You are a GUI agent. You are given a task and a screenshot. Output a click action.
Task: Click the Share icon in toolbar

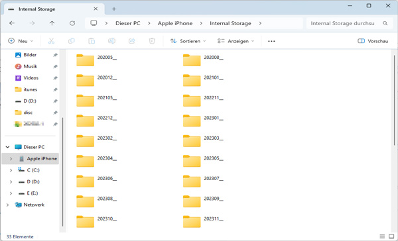(132, 41)
